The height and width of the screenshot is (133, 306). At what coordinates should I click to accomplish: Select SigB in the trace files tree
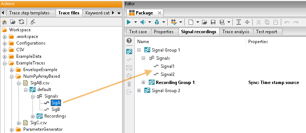(56, 109)
